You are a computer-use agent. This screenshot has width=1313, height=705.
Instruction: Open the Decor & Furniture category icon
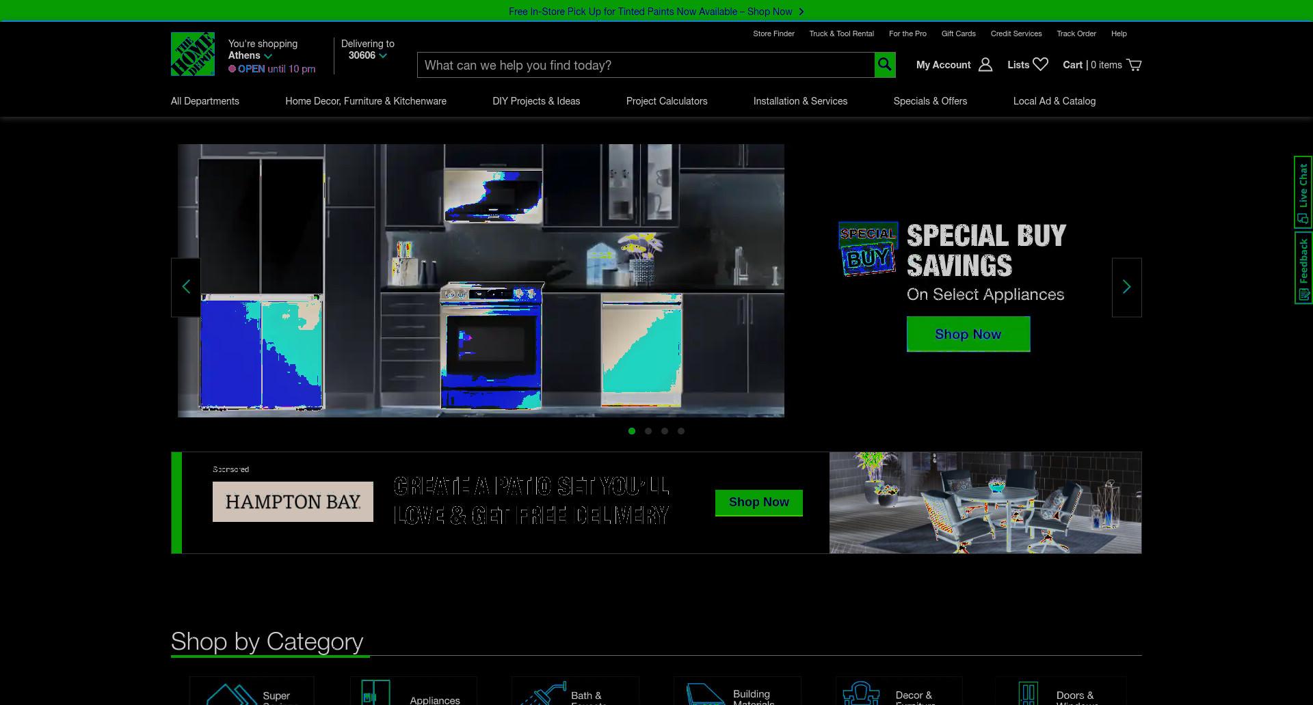tap(861, 693)
